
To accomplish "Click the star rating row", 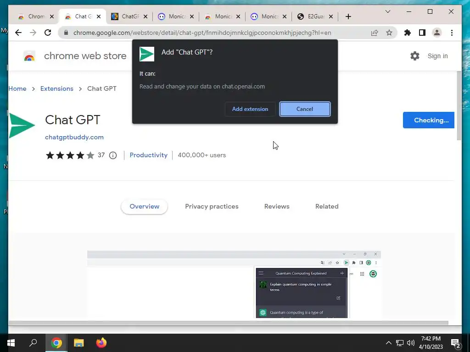I will (70, 155).
